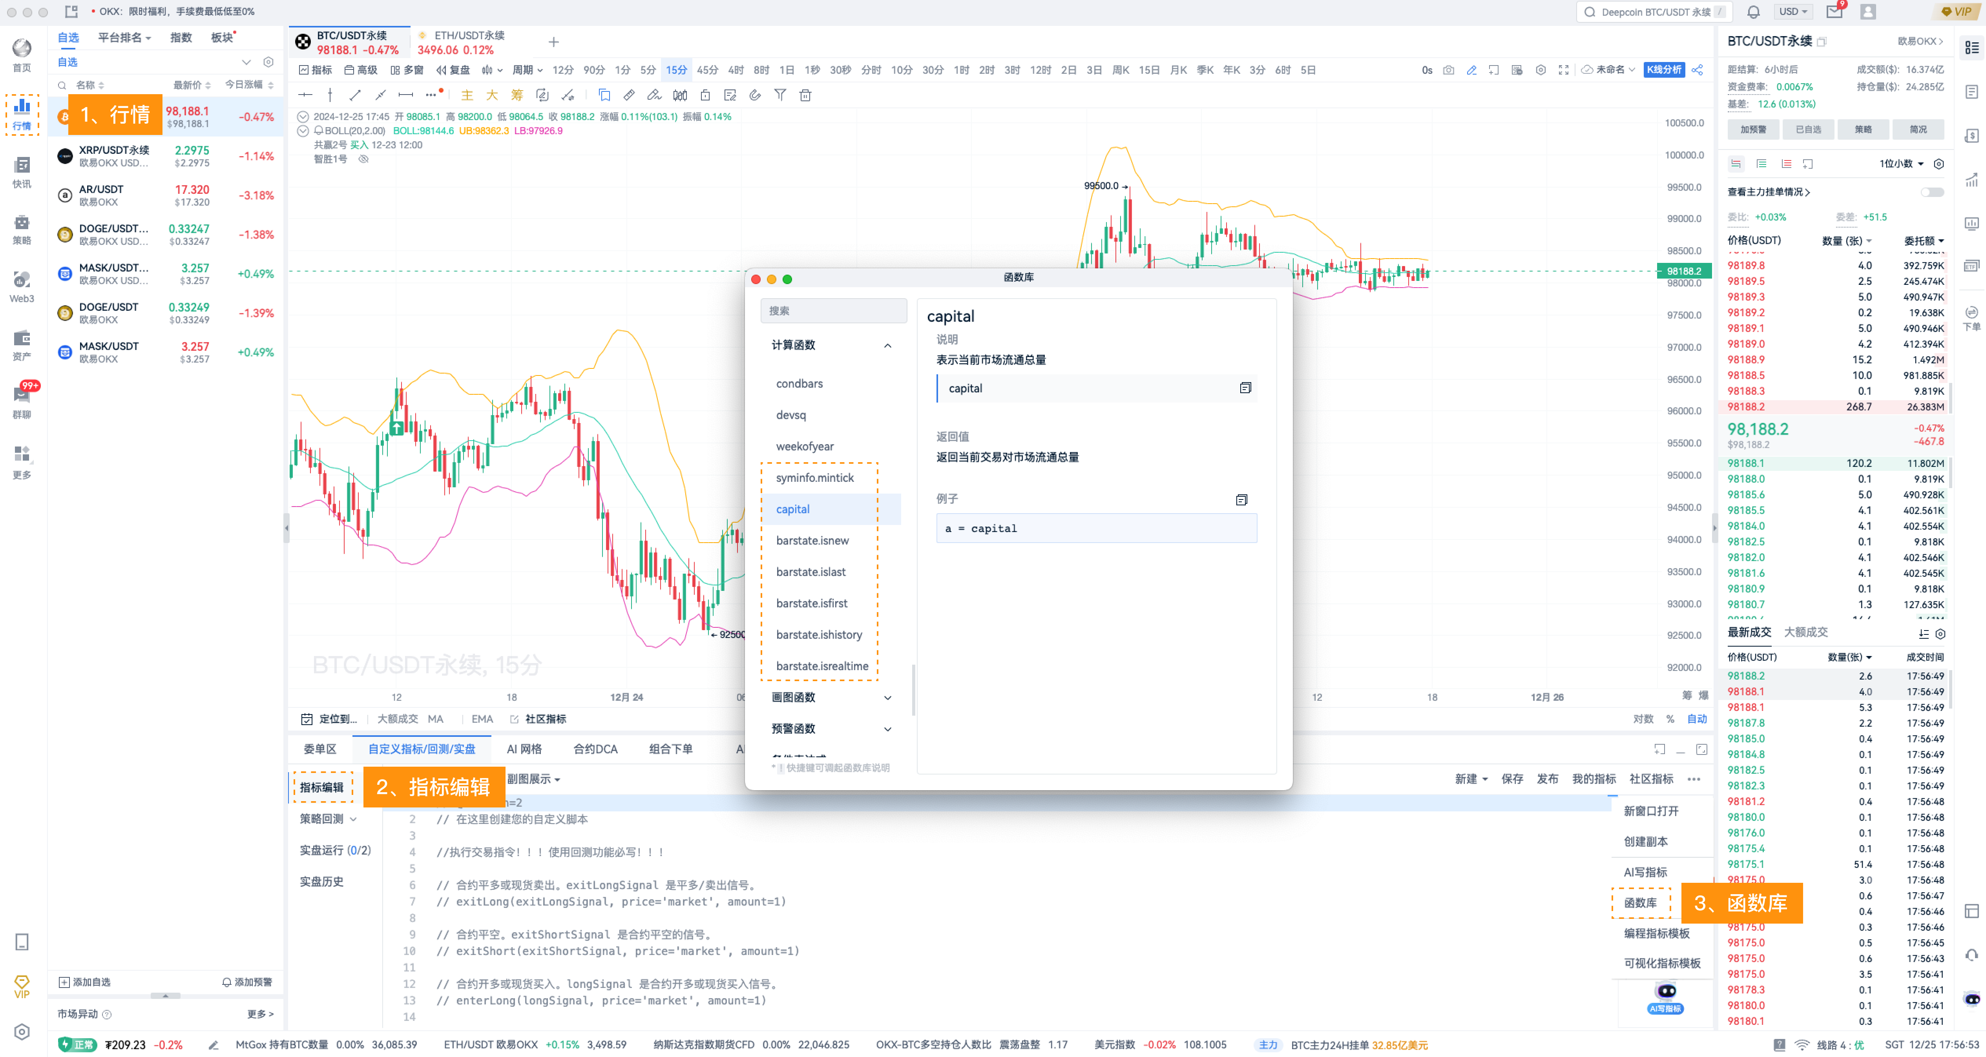The width and height of the screenshot is (1986, 1057).
Task: Open the 未命名 layout dropdown
Action: [1608, 70]
